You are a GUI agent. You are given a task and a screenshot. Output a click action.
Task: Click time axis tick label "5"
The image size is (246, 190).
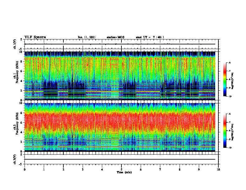[121, 170]
